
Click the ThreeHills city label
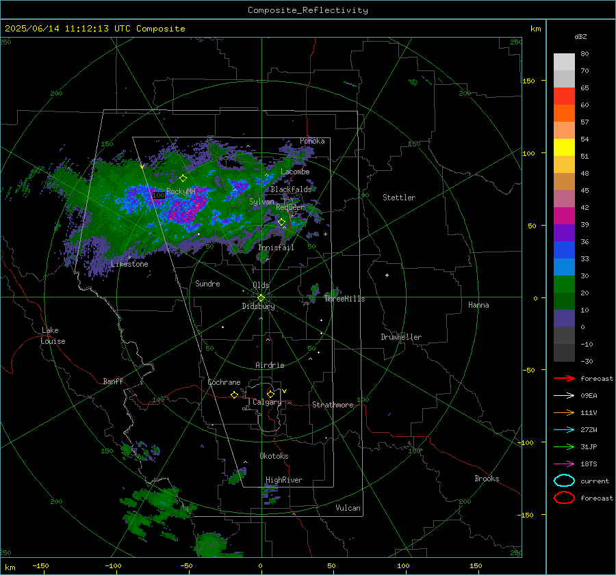click(344, 299)
